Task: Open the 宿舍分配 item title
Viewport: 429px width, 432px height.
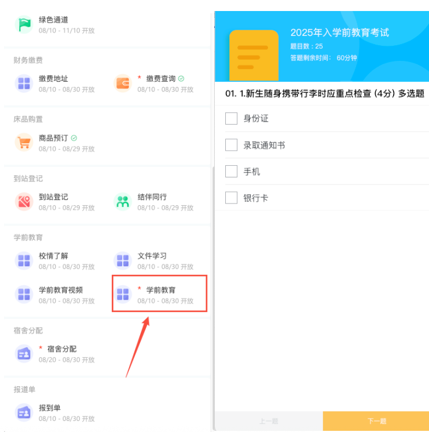Action: pos(62,349)
